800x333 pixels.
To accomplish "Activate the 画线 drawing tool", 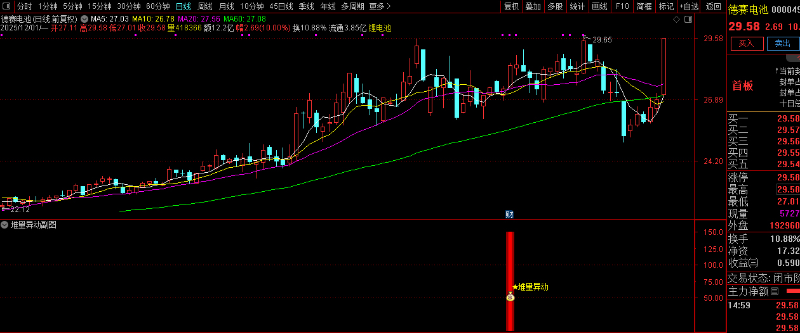I will point(599,6).
